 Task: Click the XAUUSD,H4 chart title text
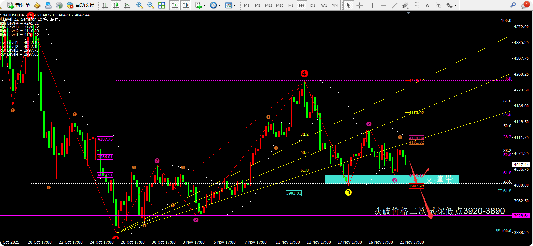[13, 15]
